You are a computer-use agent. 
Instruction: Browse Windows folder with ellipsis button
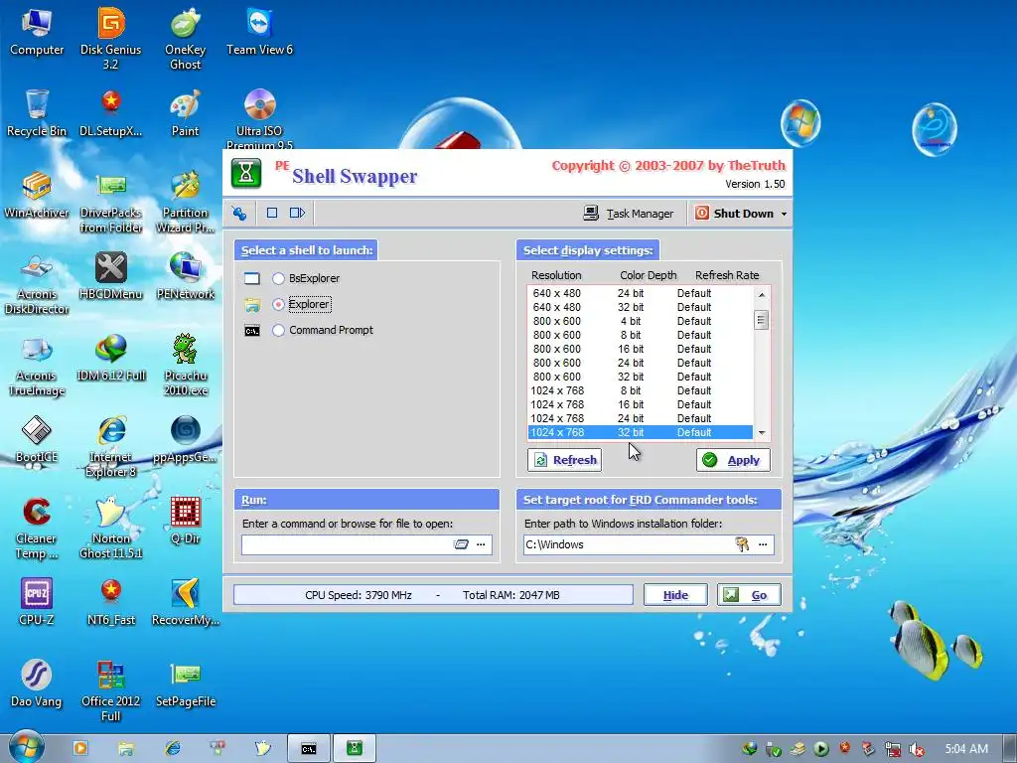pyautogui.click(x=764, y=545)
